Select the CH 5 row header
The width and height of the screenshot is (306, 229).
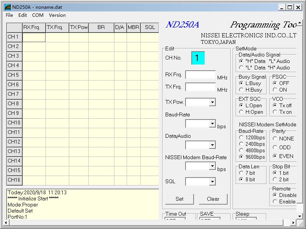pyautogui.click(x=14, y=75)
